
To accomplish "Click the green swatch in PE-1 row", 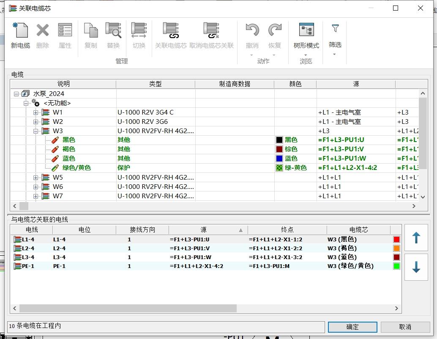I will pyautogui.click(x=396, y=266).
